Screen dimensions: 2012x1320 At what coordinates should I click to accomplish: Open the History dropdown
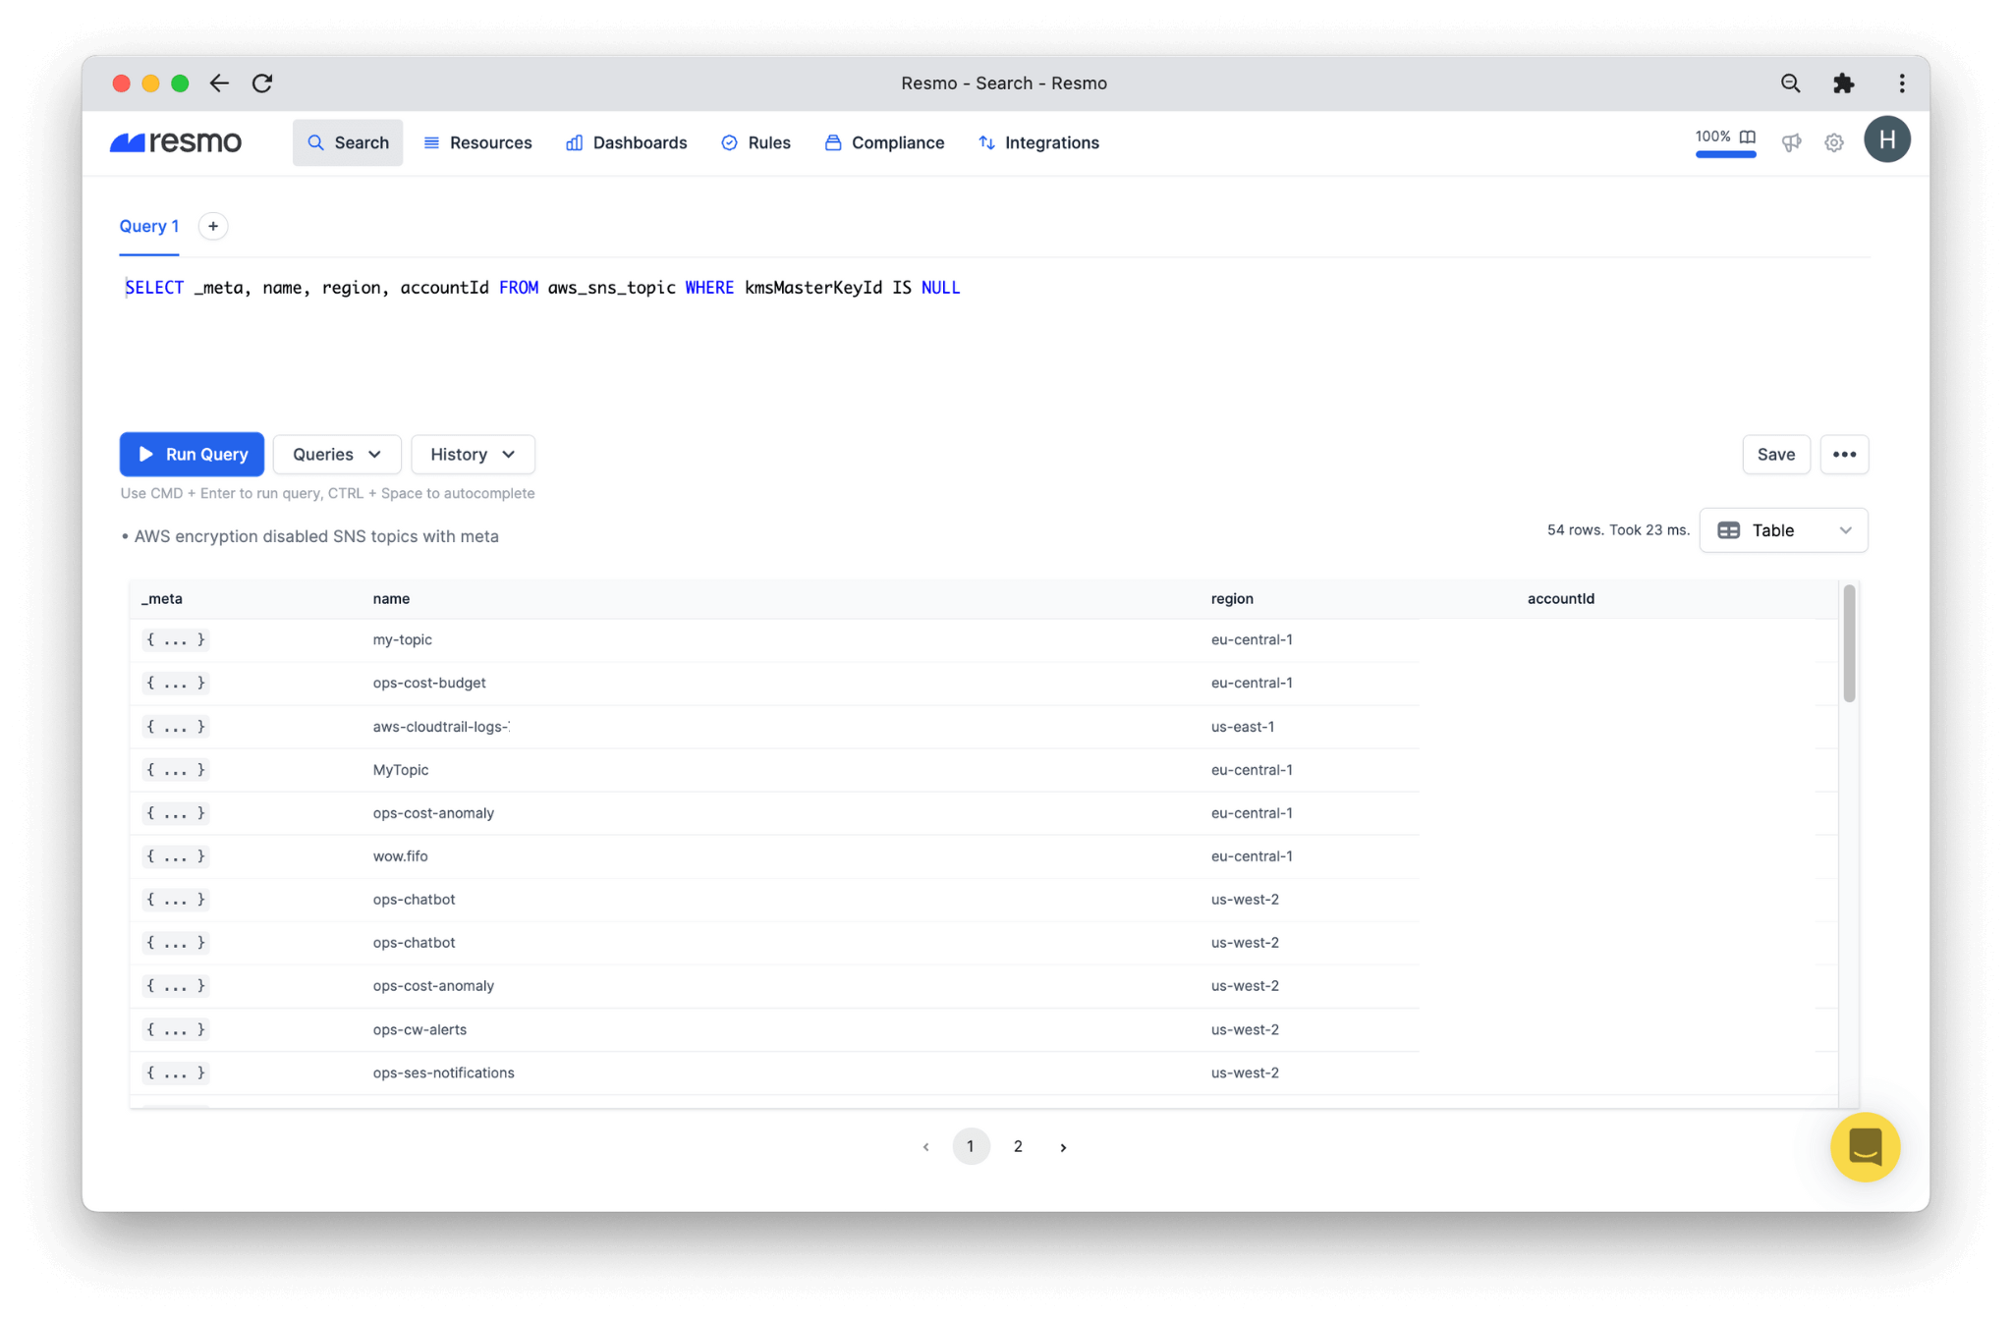click(473, 454)
